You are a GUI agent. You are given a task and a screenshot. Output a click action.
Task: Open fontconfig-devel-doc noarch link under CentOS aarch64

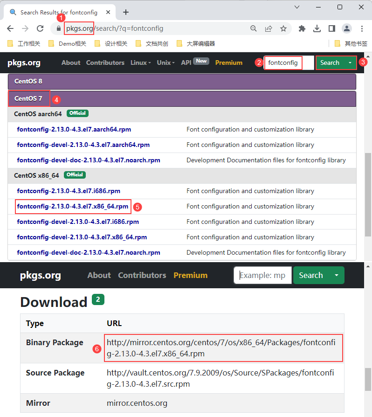point(89,160)
